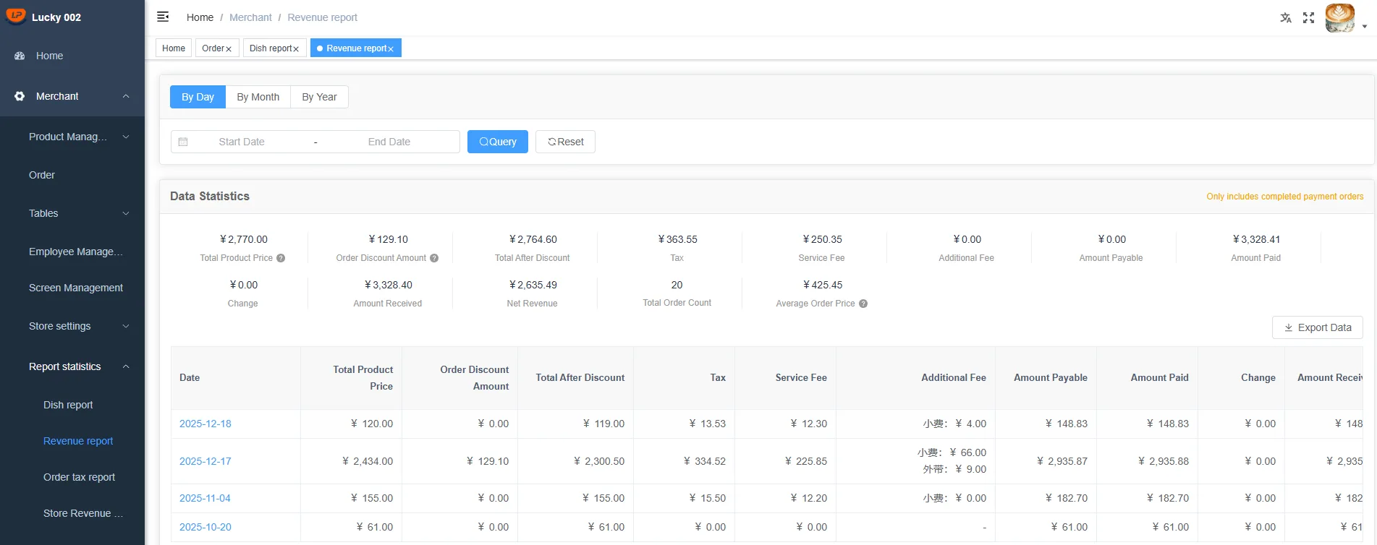Open the 2025-12-17 date link

pos(206,461)
